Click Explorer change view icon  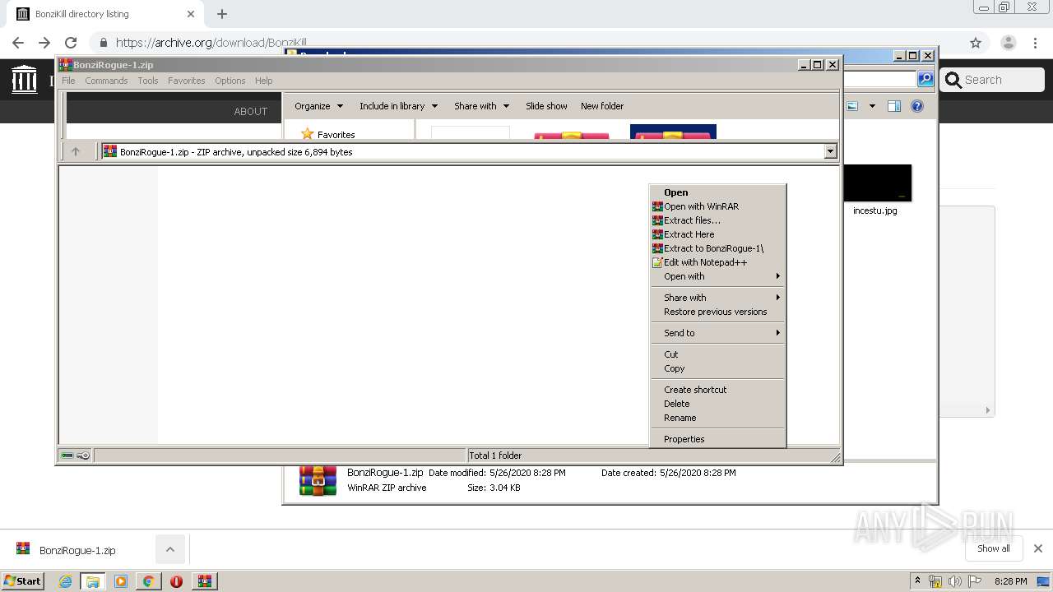pos(852,106)
